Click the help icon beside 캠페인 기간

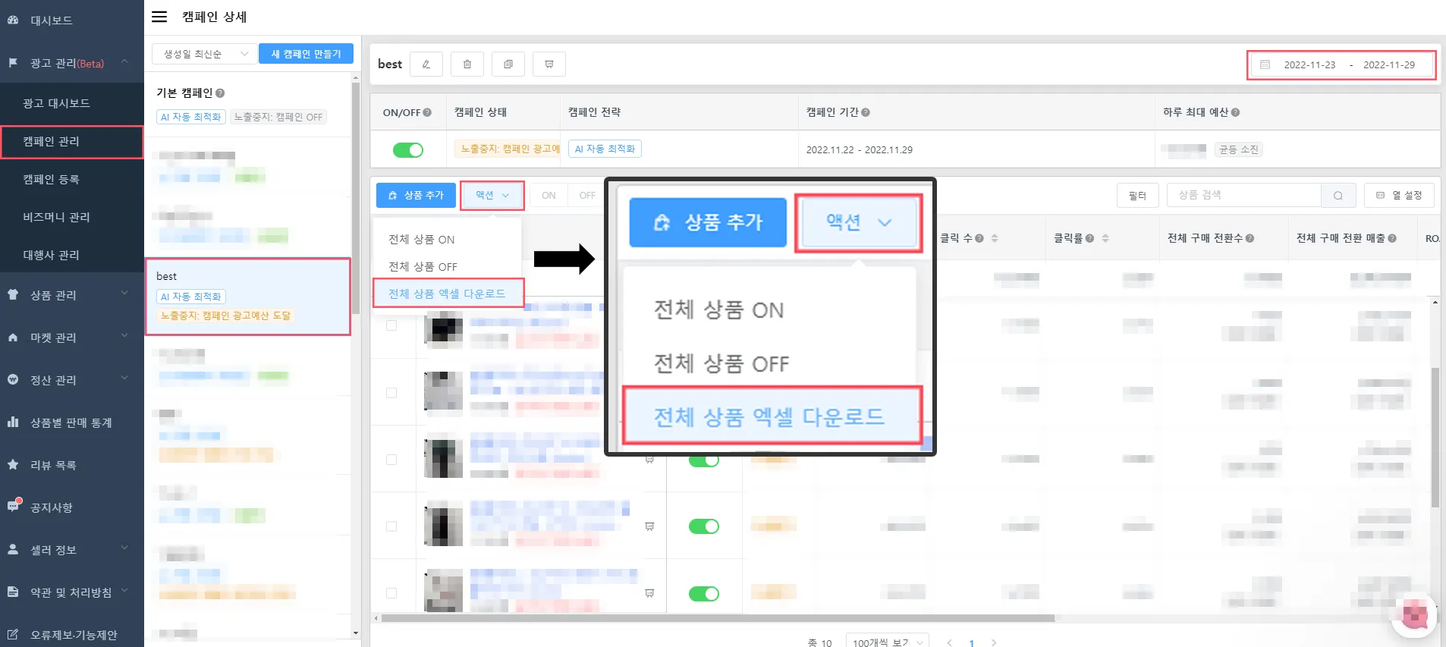pos(866,112)
